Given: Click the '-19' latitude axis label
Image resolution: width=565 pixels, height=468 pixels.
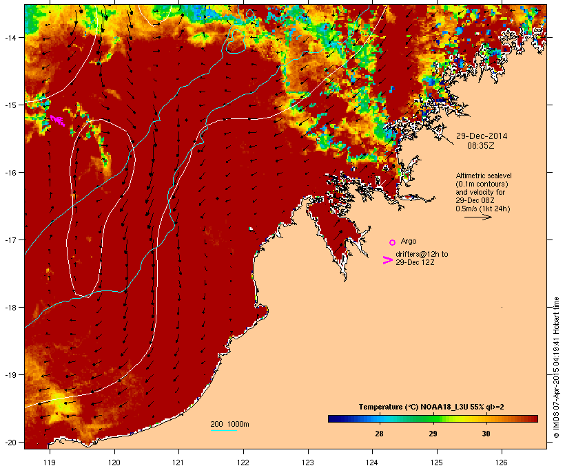Looking at the screenshot, I should coord(10,375).
